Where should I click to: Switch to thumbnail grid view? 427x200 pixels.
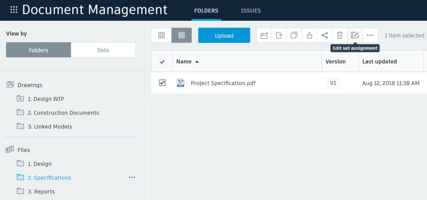click(161, 35)
